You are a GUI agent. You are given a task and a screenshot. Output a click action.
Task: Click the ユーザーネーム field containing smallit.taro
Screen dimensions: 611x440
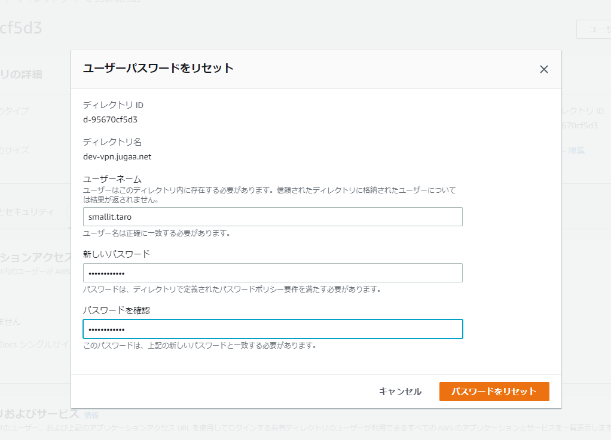[x=273, y=217]
